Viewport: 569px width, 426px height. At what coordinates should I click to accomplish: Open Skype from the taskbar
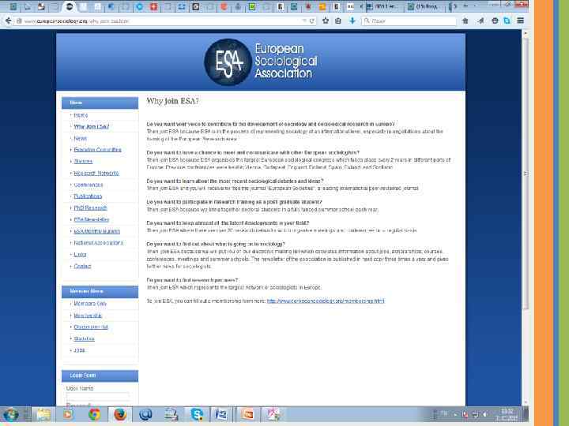pos(197,415)
